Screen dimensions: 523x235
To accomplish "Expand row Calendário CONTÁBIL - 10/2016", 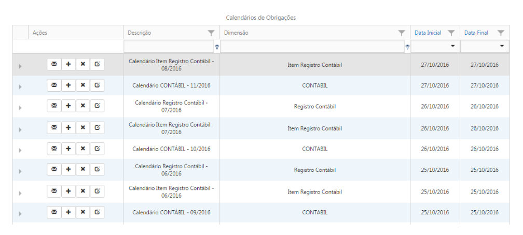I will [x=20, y=151].
